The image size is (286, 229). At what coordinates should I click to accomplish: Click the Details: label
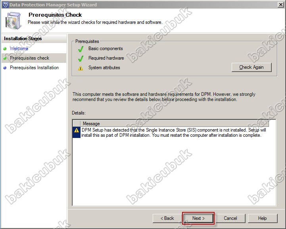(79, 113)
